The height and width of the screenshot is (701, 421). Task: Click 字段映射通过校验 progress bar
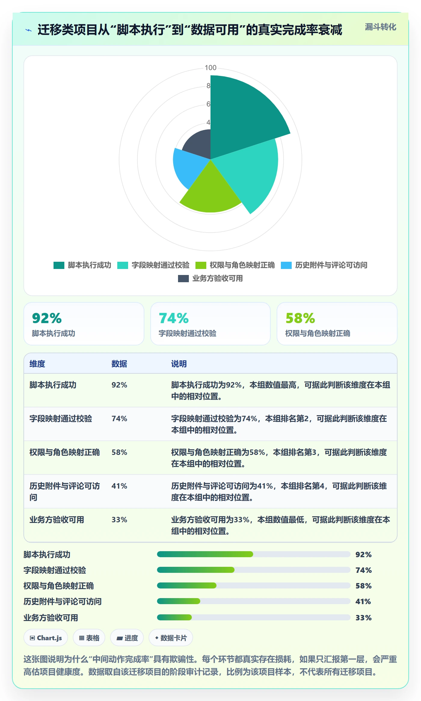pos(254,570)
